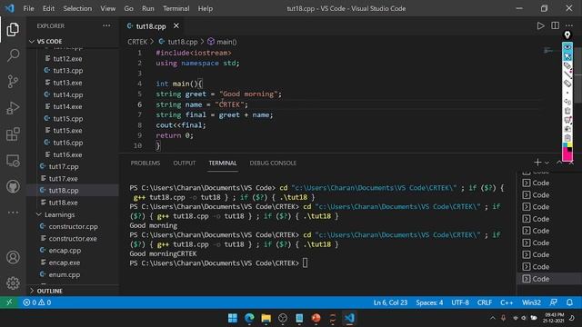Open Run and Debug view
Screen dimensions: 582x327
13,108
